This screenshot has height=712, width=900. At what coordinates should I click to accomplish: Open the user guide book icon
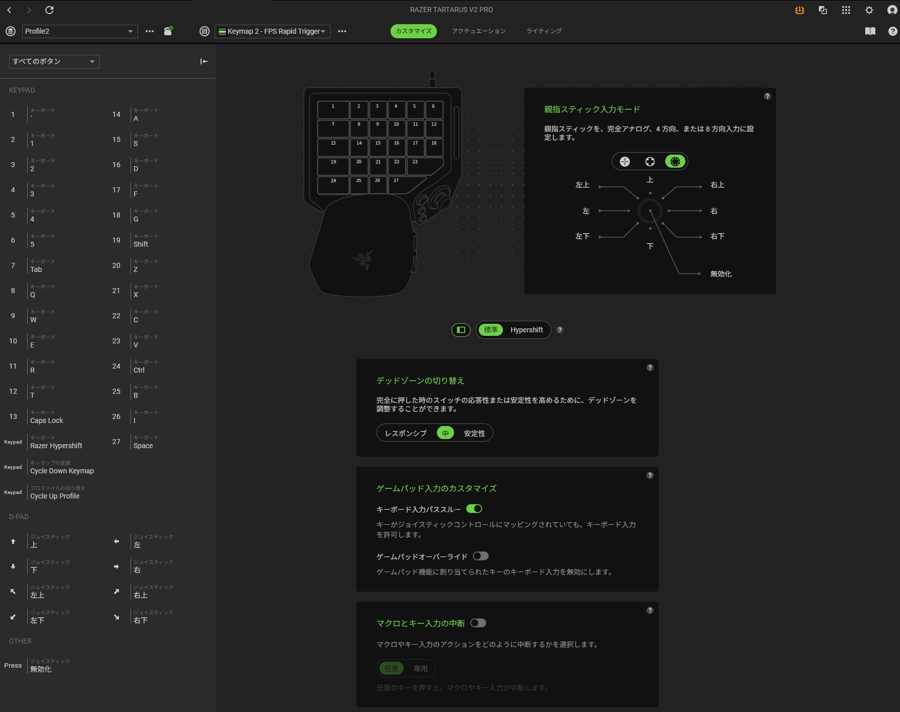[870, 31]
